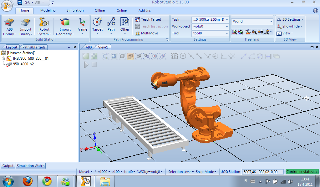Click the Play simulation button
Screen dimensions: 320x187
tap(86, 65)
